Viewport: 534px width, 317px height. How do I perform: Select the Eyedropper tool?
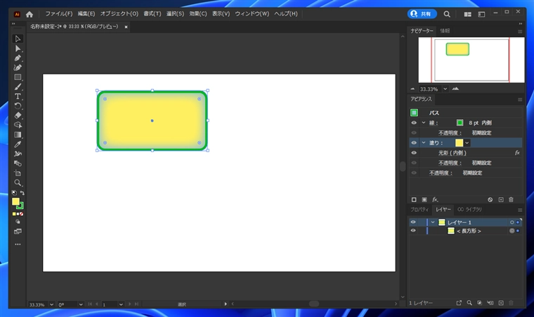coord(18,144)
